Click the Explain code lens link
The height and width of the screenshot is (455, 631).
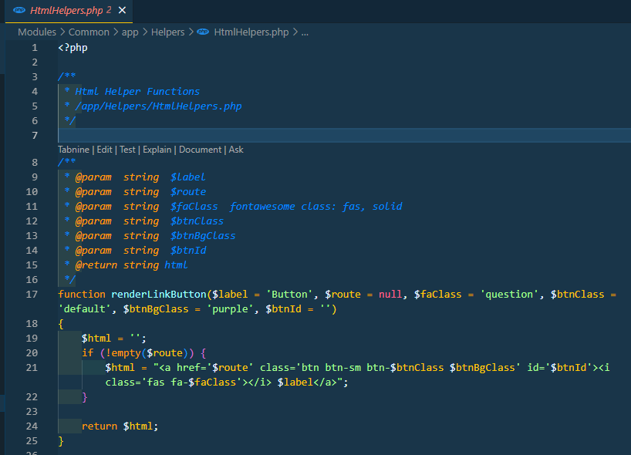(157, 150)
